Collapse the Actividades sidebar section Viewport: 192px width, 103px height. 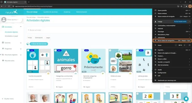[21, 27]
